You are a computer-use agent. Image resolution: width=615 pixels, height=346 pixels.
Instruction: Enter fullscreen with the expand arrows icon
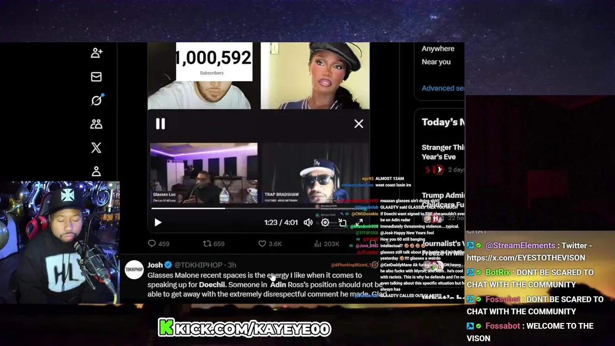click(x=359, y=222)
